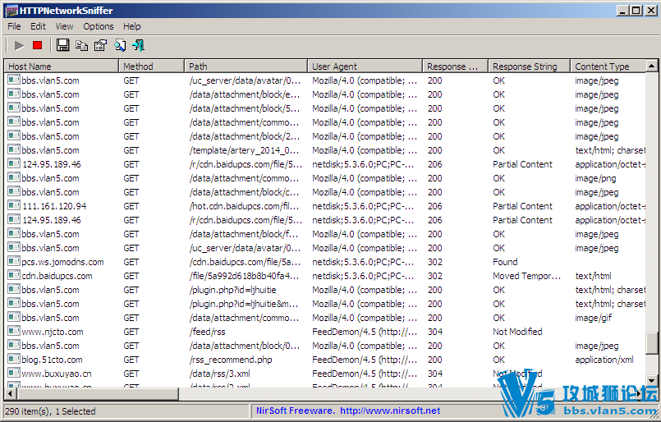Click the row icon beside 111.161.120.94
Screen dimensions: 661x422
pos(14,206)
